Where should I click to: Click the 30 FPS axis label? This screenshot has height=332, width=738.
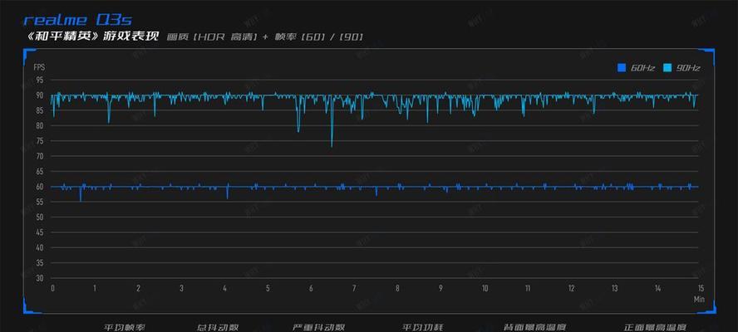[40, 278]
